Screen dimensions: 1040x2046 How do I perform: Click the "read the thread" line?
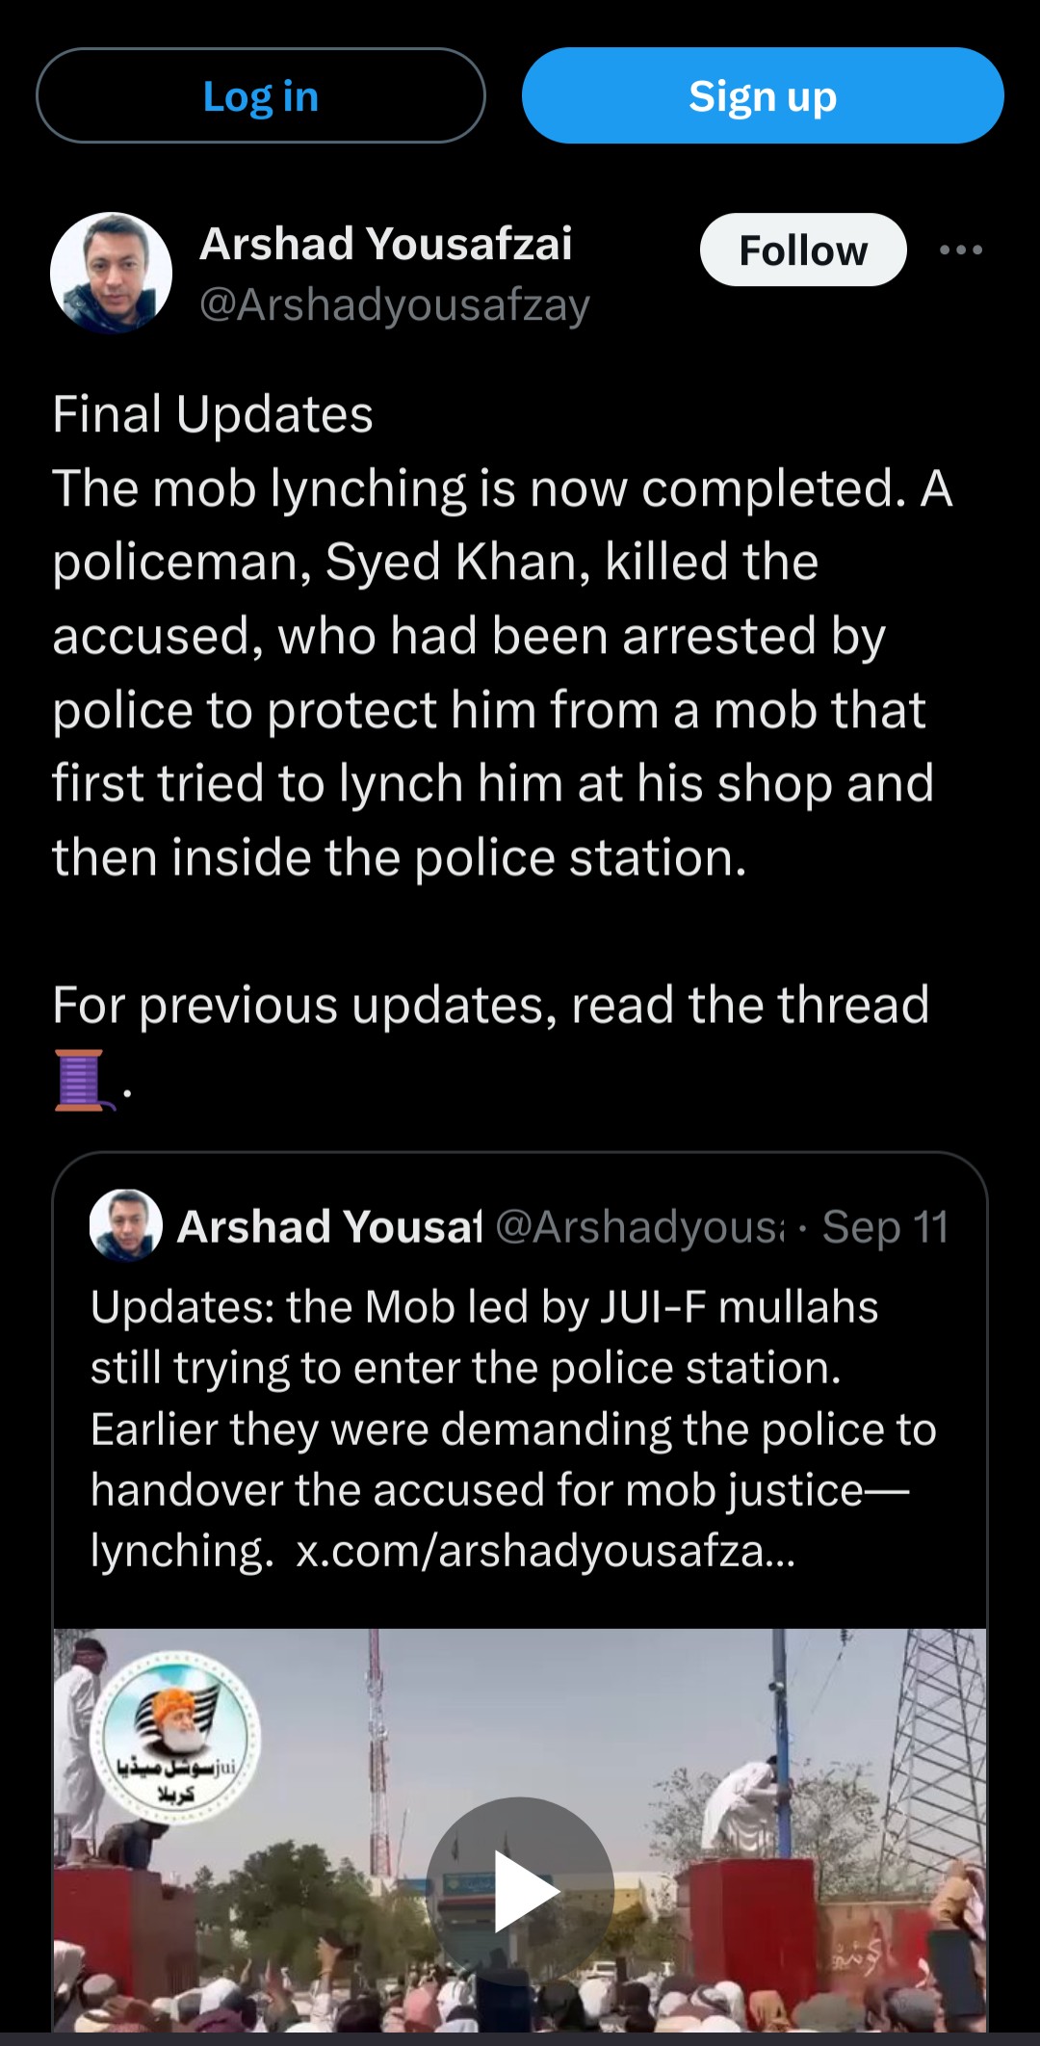[x=491, y=1006]
